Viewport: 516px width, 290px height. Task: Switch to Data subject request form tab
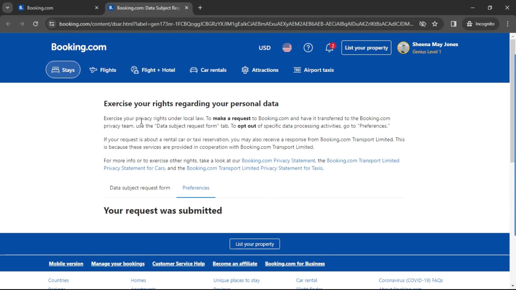(x=140, y=188)
